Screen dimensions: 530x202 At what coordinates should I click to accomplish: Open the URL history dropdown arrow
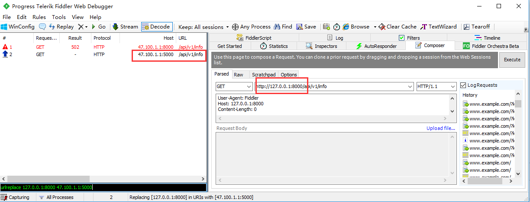410,87
